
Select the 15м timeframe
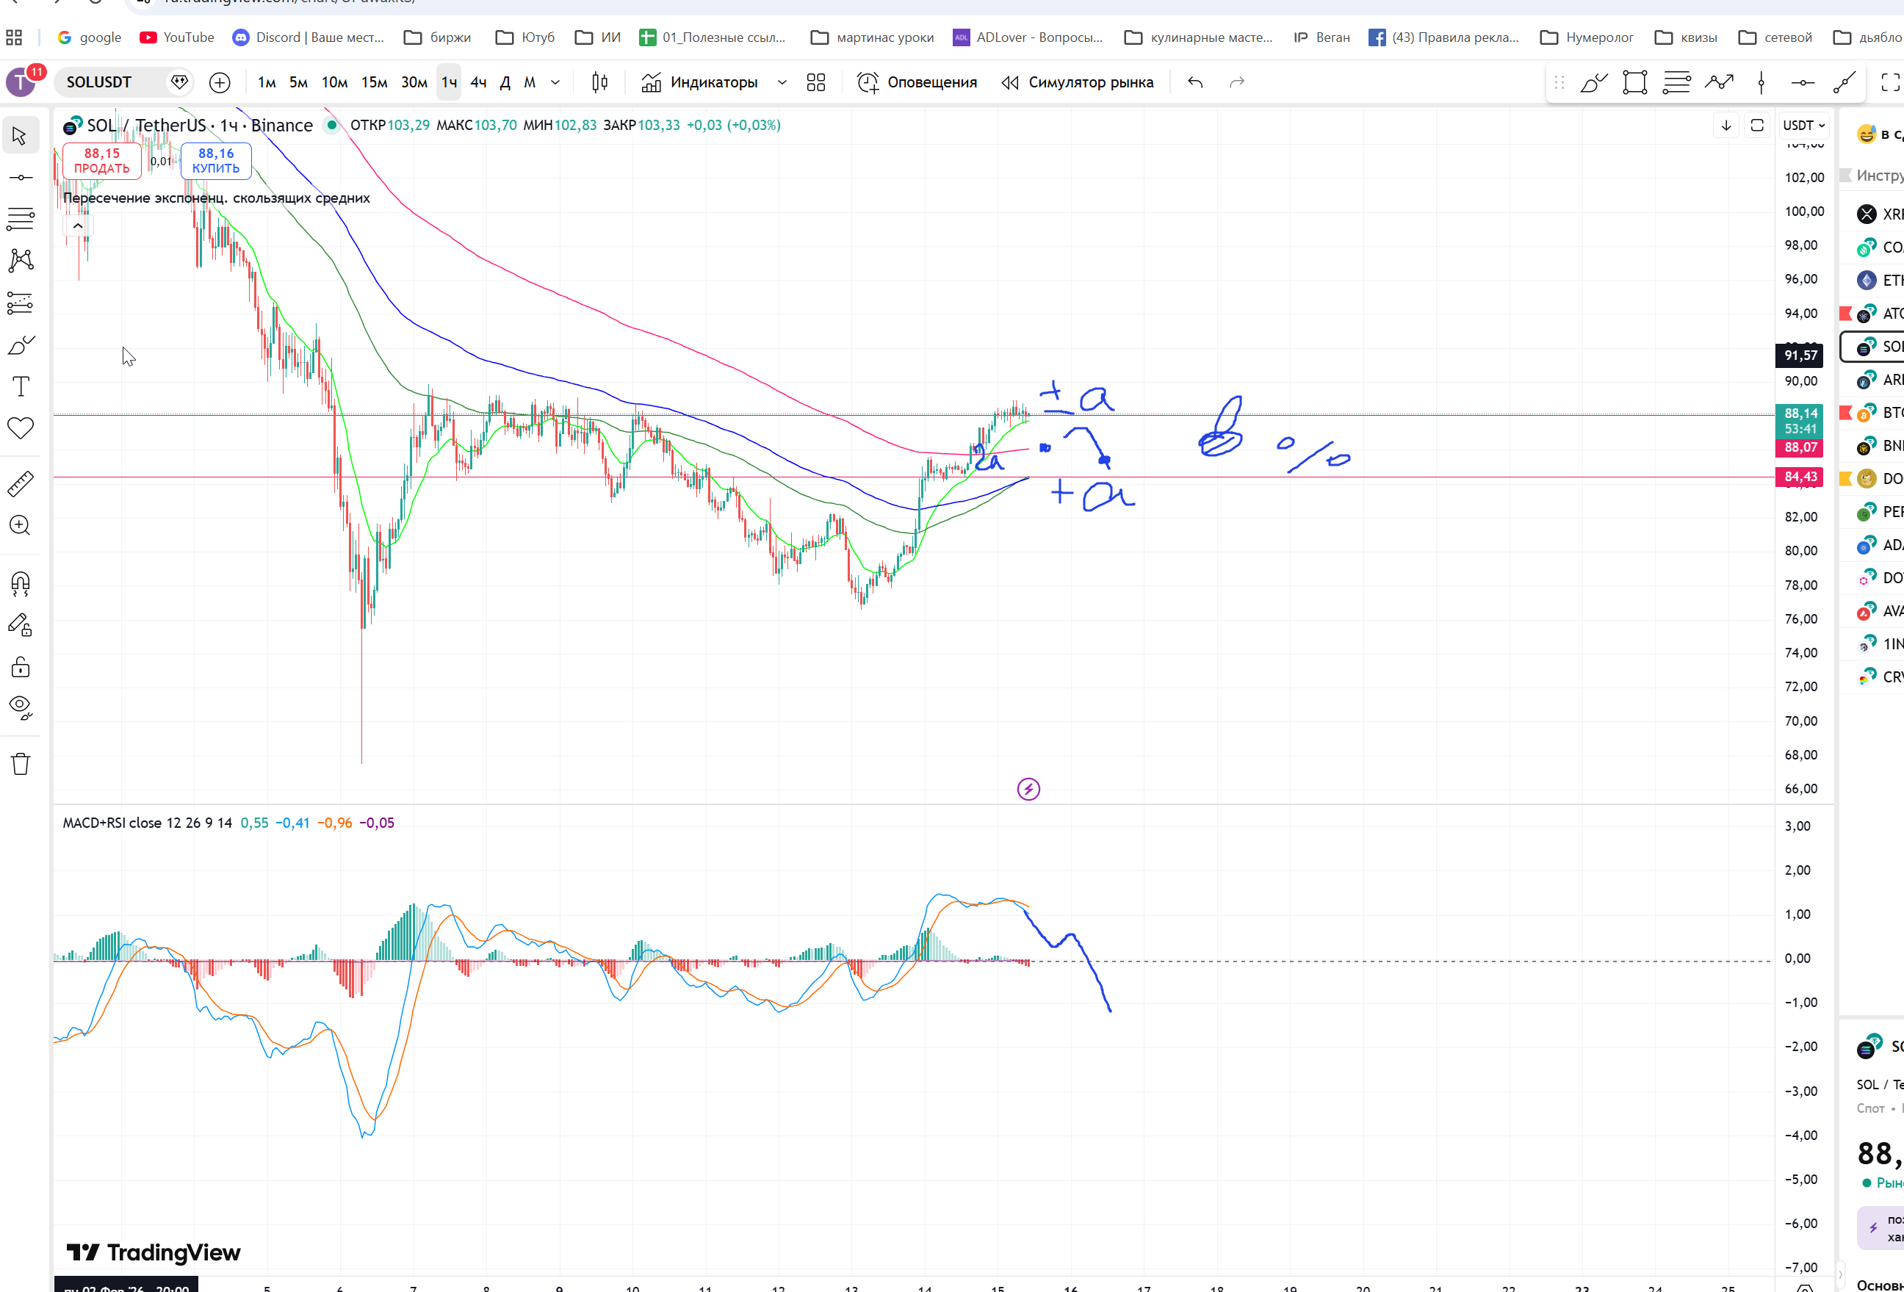pos(375,82)
